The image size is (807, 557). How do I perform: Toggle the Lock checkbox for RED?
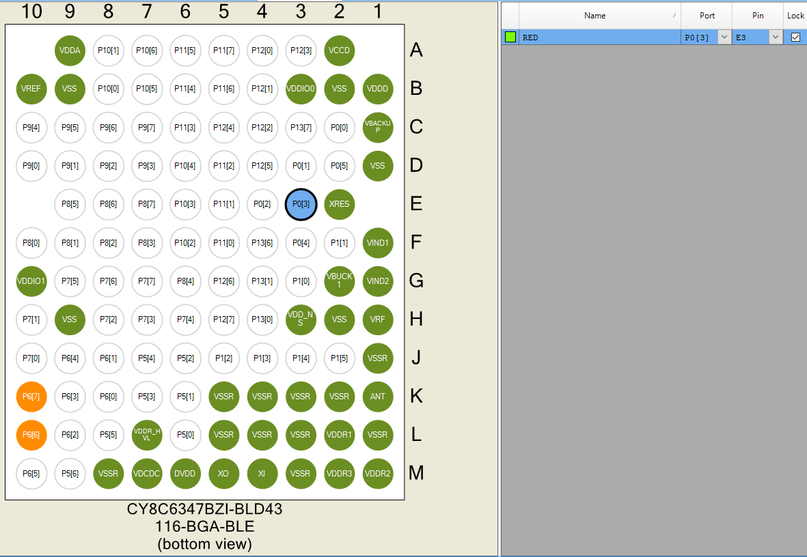point(795,37)
